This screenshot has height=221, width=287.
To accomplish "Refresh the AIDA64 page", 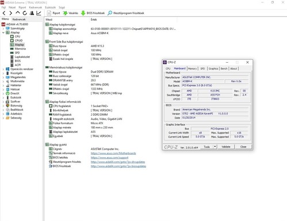I will coord(25,13).
